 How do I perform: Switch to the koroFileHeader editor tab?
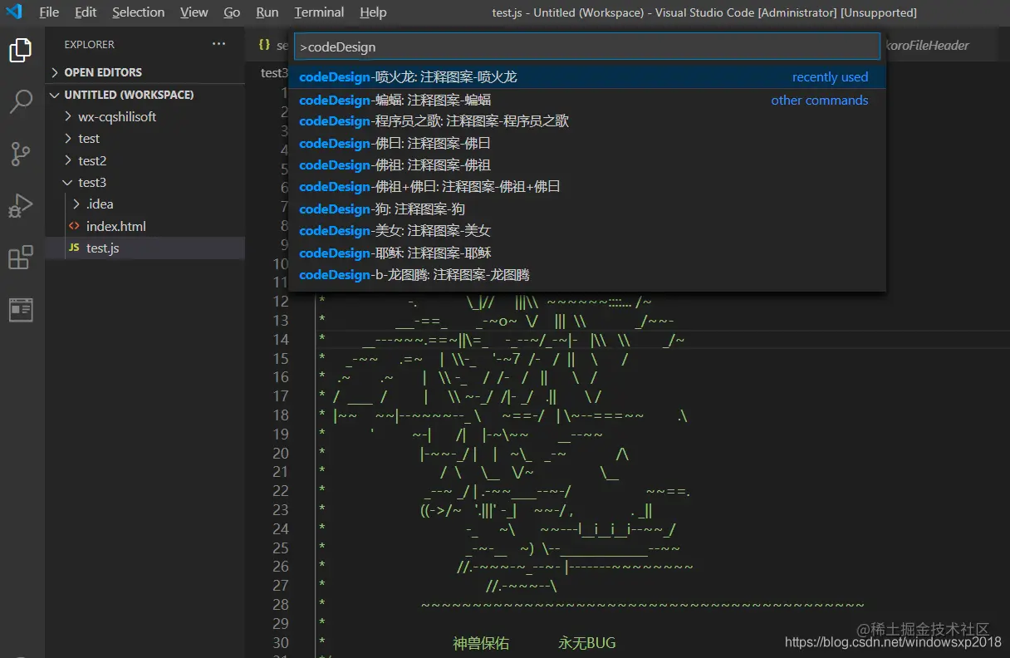[928, 46]
